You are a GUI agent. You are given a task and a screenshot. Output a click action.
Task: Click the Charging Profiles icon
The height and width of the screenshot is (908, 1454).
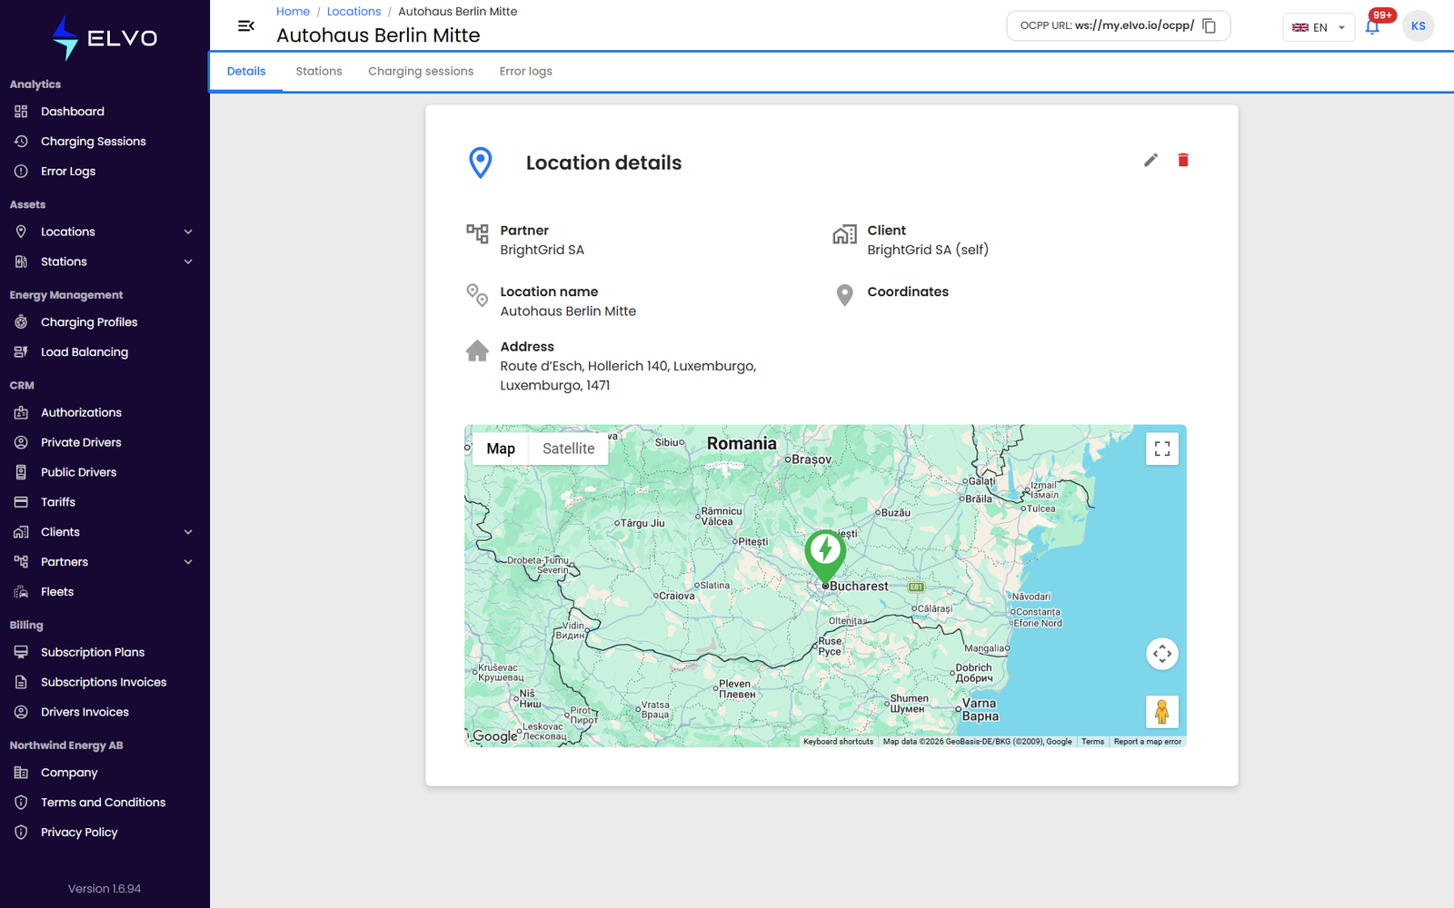21,322
